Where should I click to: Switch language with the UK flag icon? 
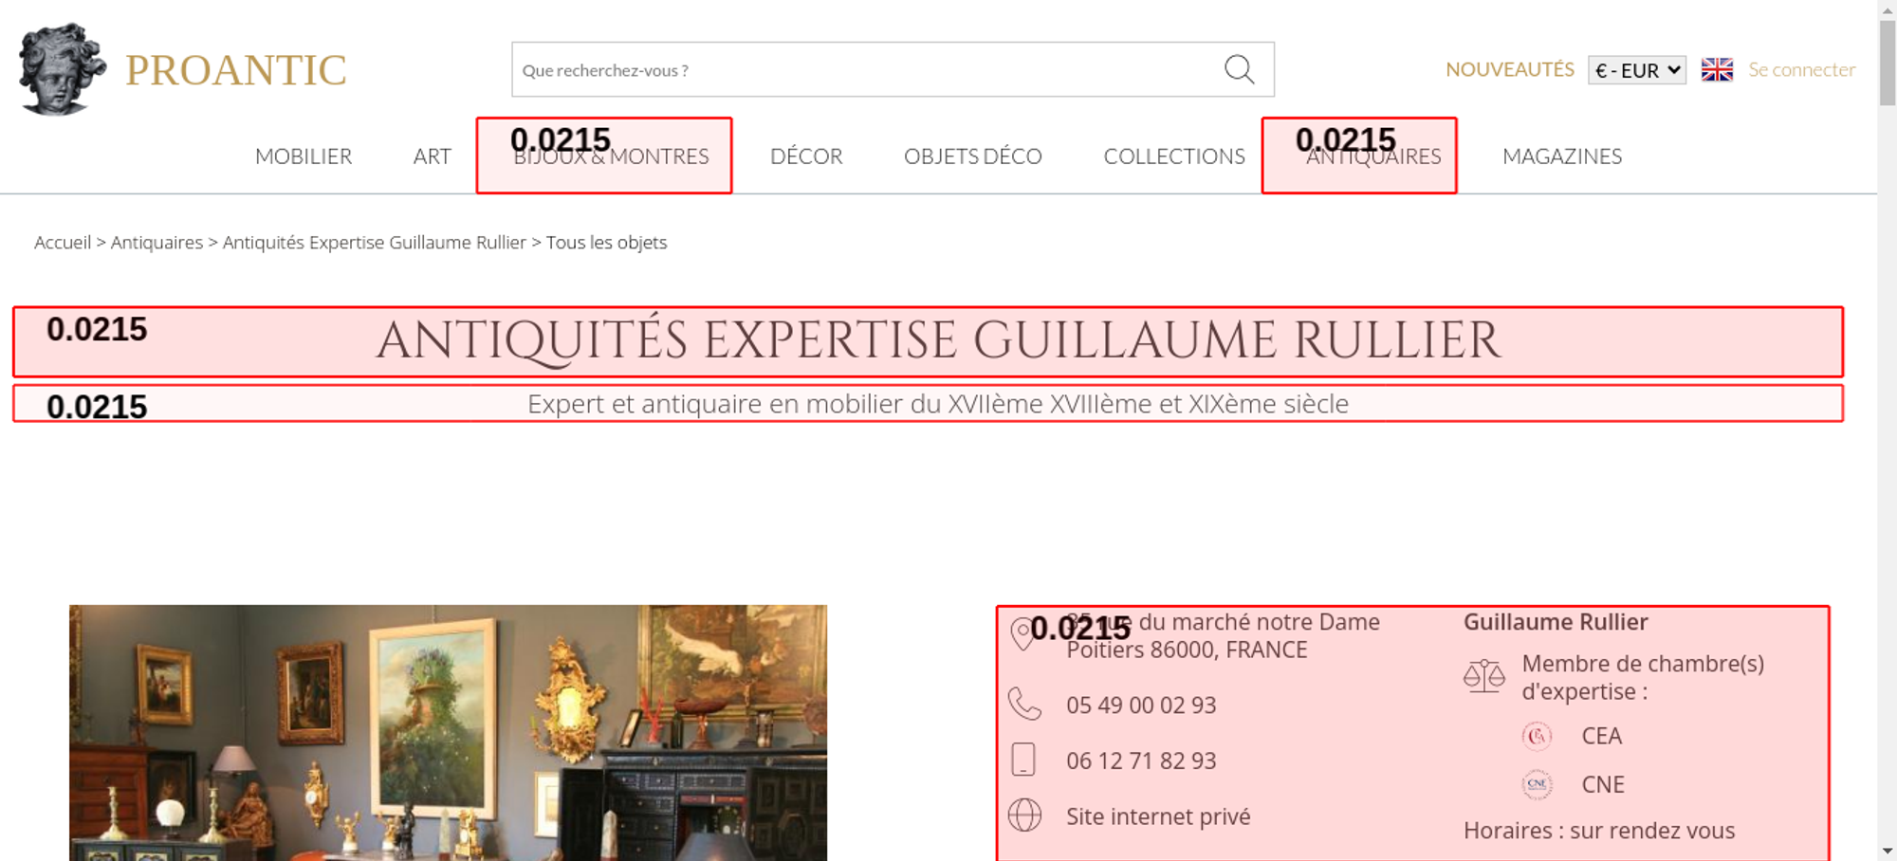tap(1717, 69)
